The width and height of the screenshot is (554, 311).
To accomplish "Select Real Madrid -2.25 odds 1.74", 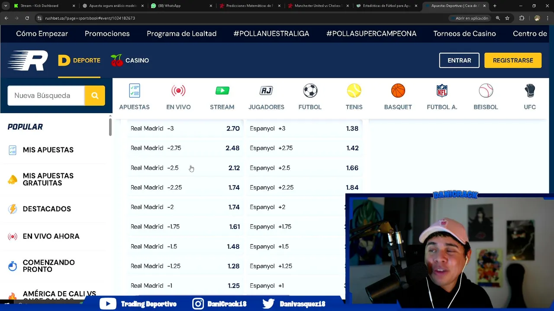I will (x=185, y=187).
